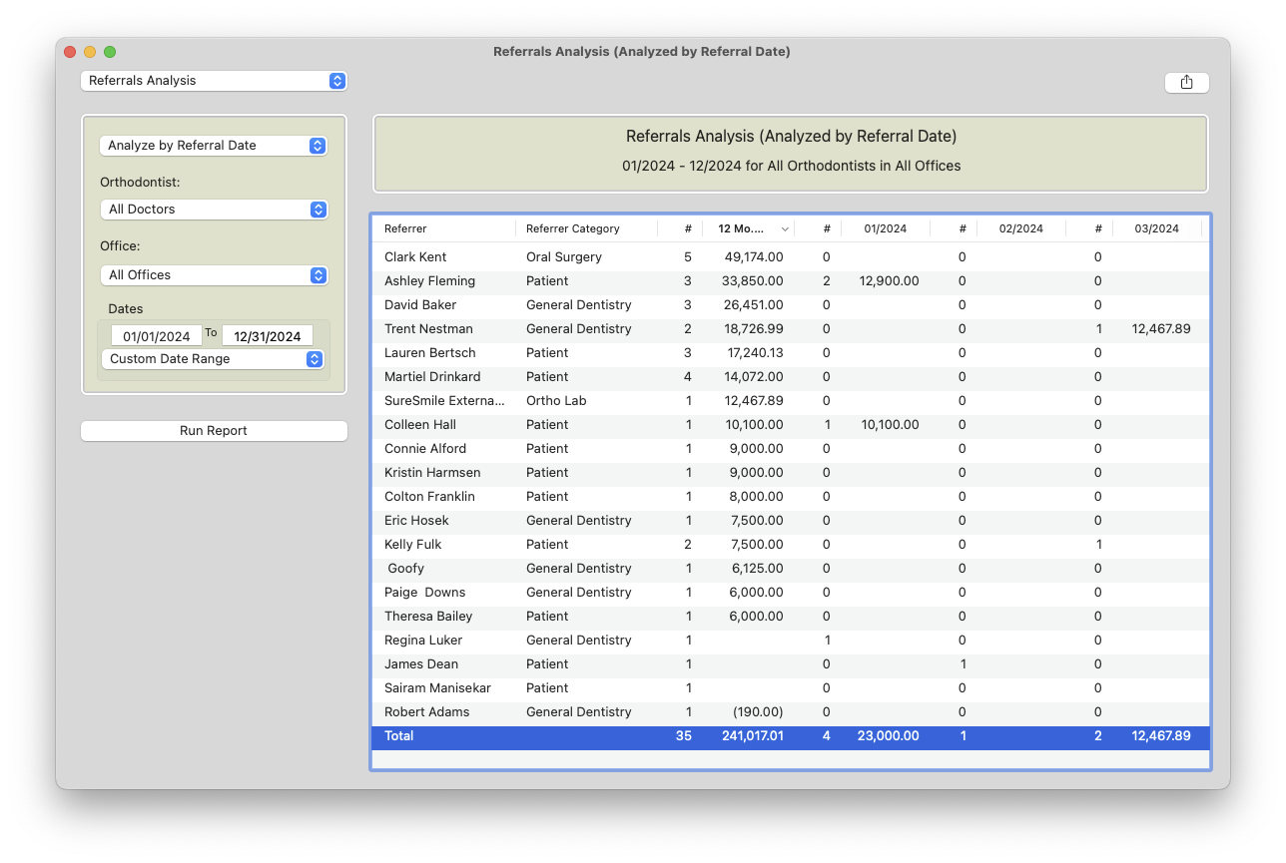Select the Robert Adams row
Screen dimensions: 1286x863
coord(791,712)
